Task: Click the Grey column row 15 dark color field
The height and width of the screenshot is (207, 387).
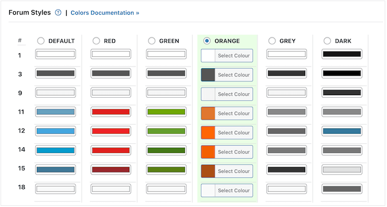Action: tap(286, 169)
